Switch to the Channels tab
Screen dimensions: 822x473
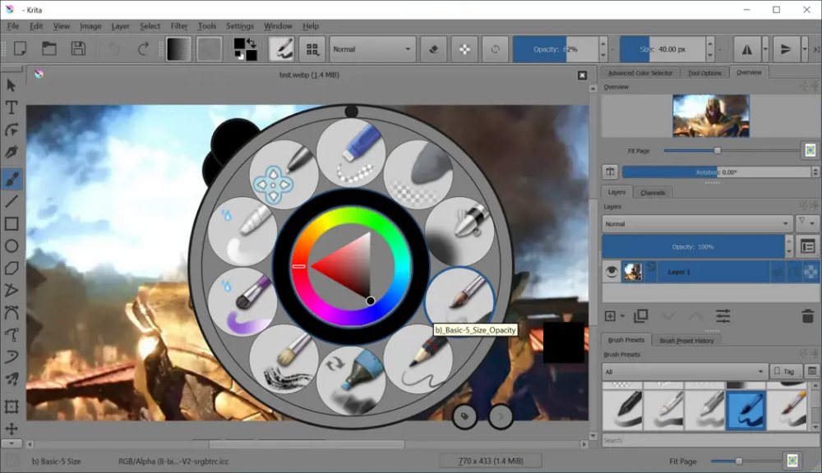(653, 191)
